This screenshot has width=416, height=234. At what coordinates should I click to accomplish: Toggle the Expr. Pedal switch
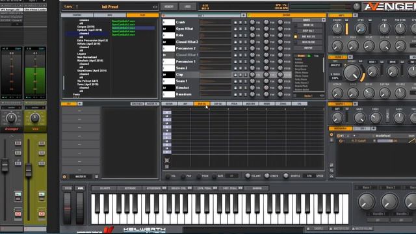[x=215, y=188]
